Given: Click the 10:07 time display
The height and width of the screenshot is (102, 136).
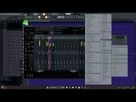Looking at the screenshot, I should [x=55, y=14].
